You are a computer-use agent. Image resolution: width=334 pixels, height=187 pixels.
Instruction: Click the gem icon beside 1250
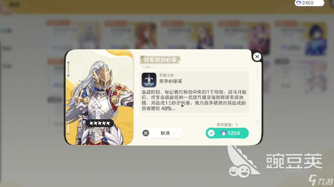[x=224, y=133]
